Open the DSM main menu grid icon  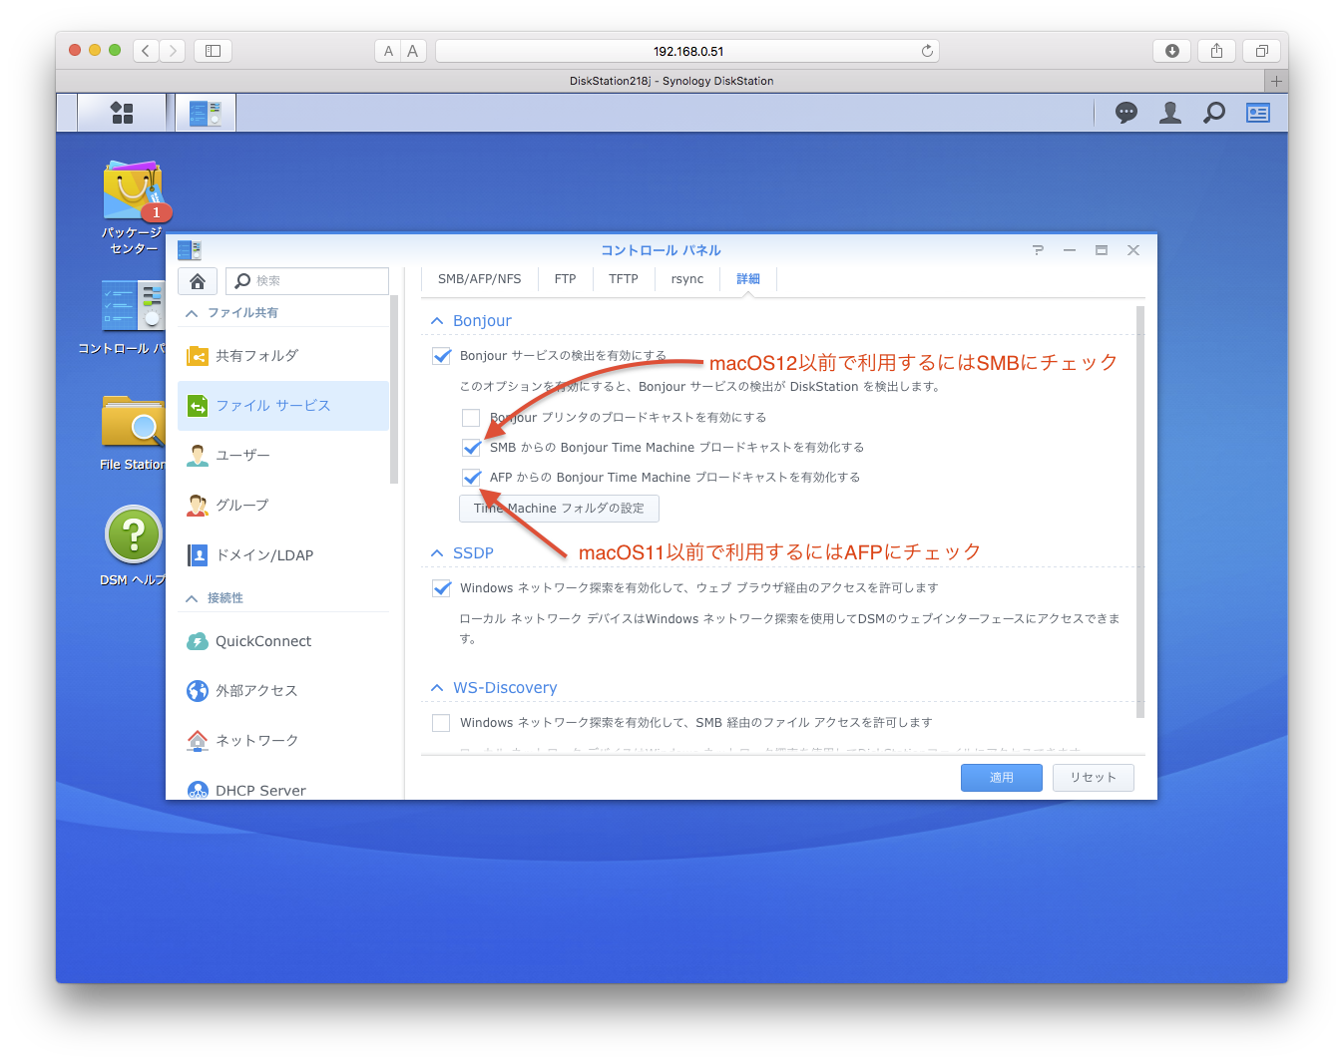pos(122,113)
